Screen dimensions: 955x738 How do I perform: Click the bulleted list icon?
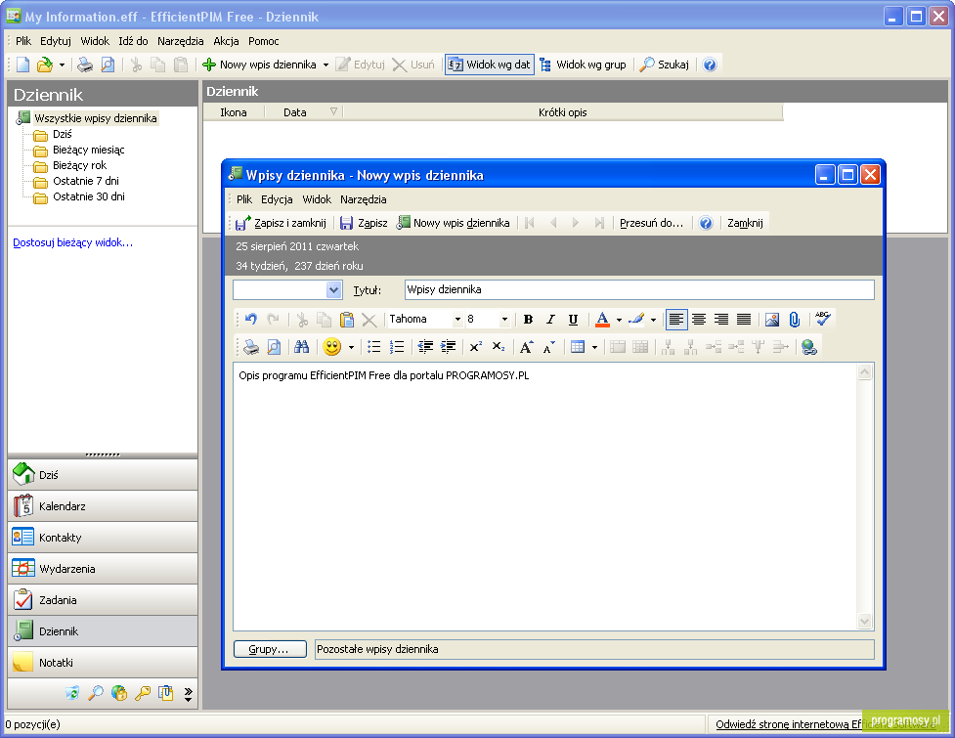(374, 347)
